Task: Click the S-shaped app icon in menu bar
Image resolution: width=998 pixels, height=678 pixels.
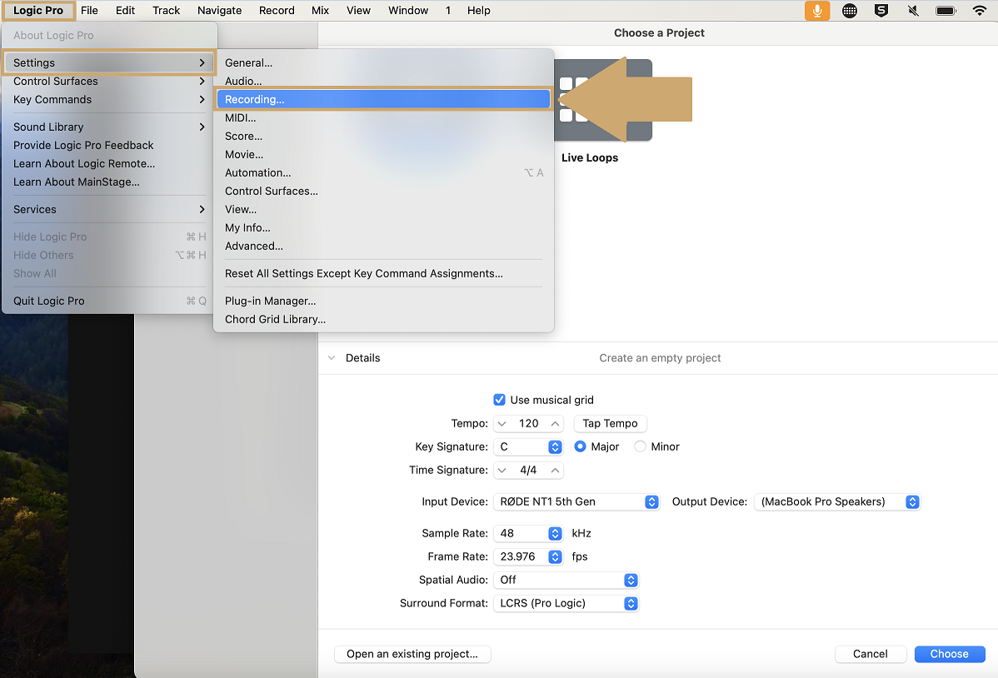Action: [881, 11]
